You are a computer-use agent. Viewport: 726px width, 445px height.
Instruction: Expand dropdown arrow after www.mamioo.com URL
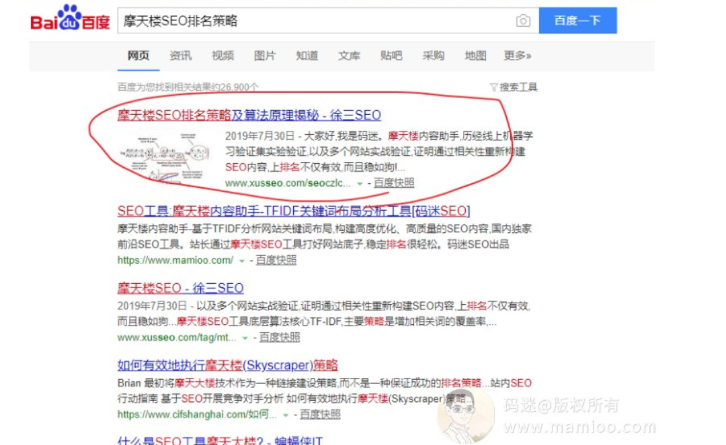click(x=241, y=260)
